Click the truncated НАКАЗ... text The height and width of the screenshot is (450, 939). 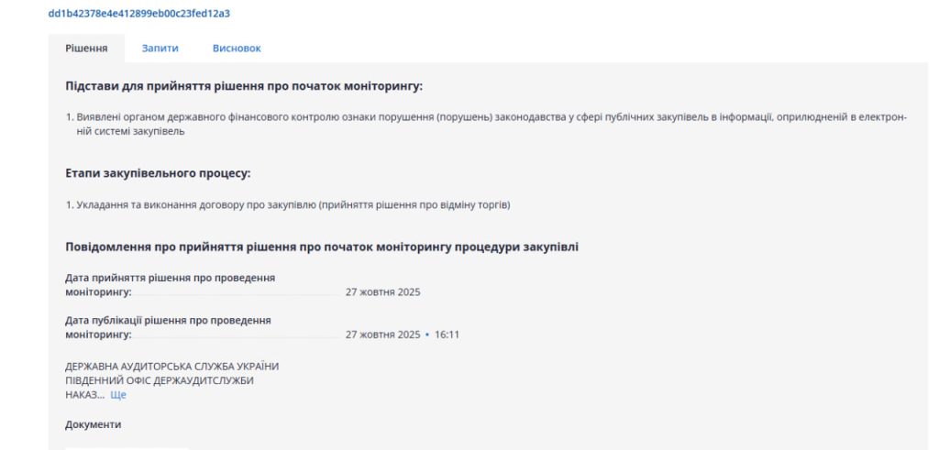tap(84, 395)
